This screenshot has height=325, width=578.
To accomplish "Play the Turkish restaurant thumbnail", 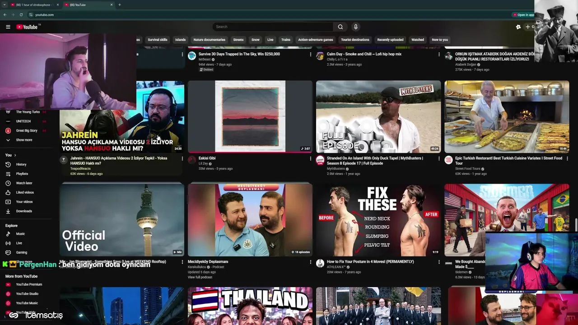I will tap(507, 116).
